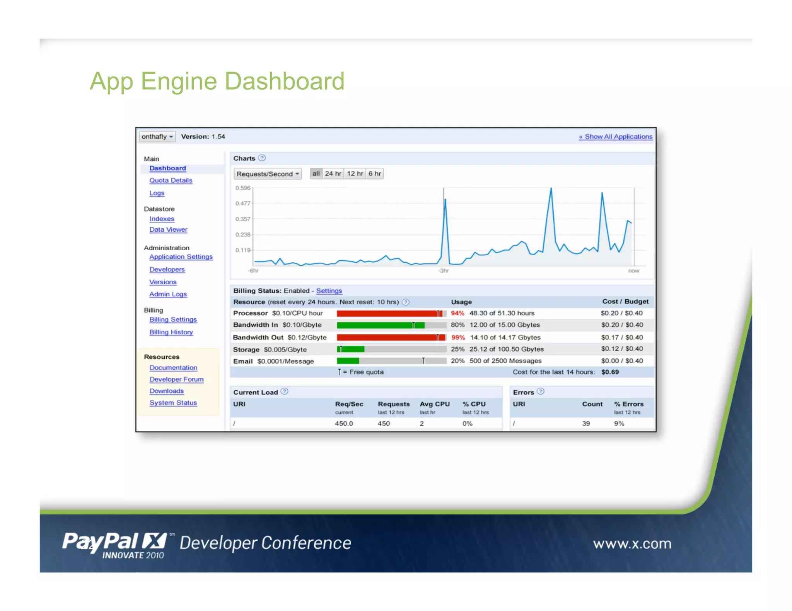792x611 pixels.
Task: Click the Processor usage bar
Action: click(391, 313)
